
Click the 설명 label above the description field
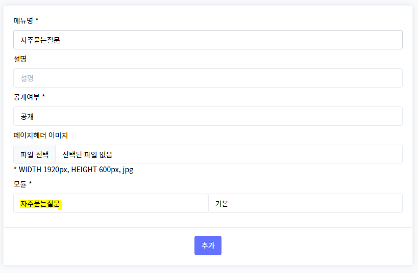[20, 59]
